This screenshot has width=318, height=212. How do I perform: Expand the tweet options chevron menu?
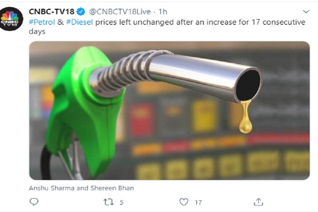tap(306, 12)
